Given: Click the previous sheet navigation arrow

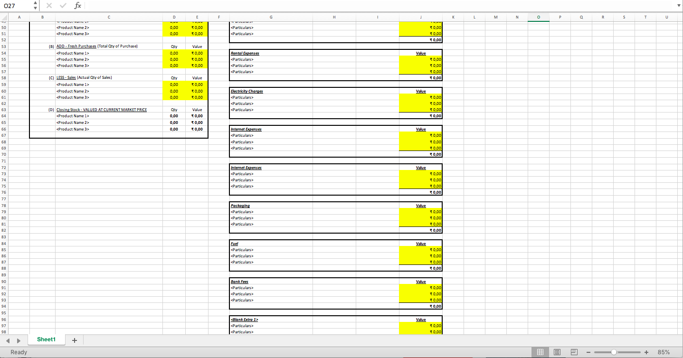Looking at the screenshot, I should (8, 339).
